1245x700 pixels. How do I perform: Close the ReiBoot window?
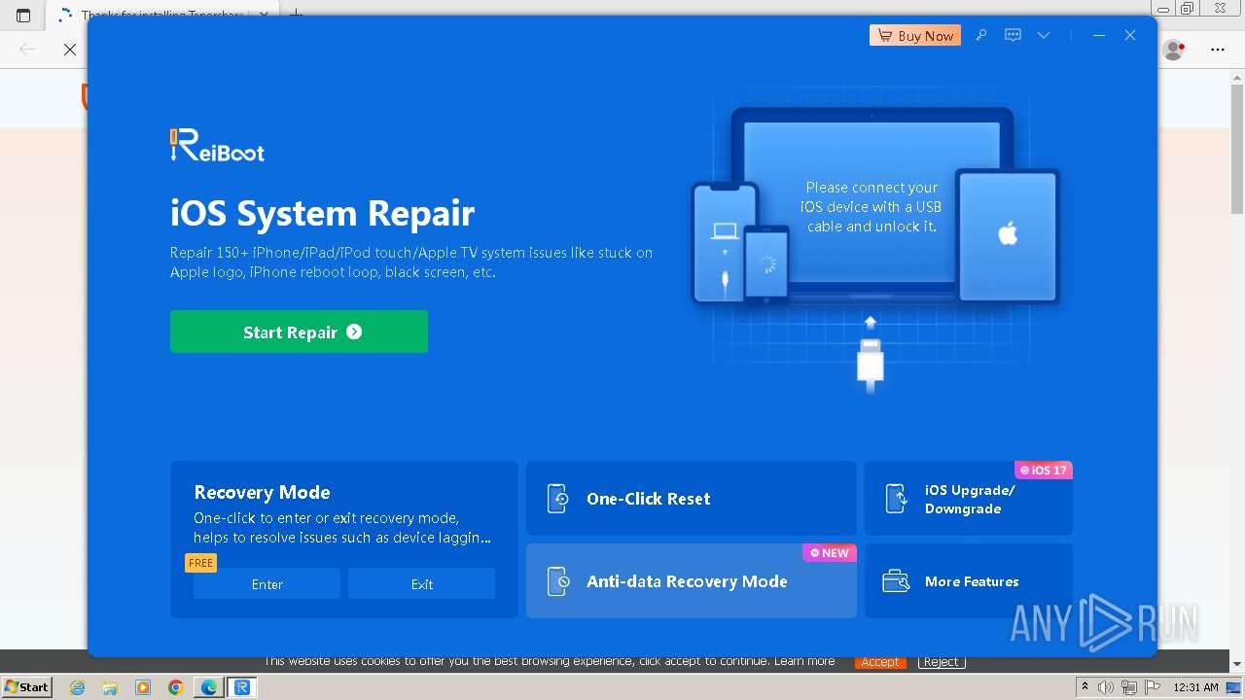pos(1130,35)
